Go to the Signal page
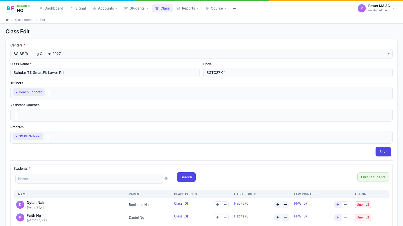Viewport: 403px width, 226px height. (x=78, y=8)
